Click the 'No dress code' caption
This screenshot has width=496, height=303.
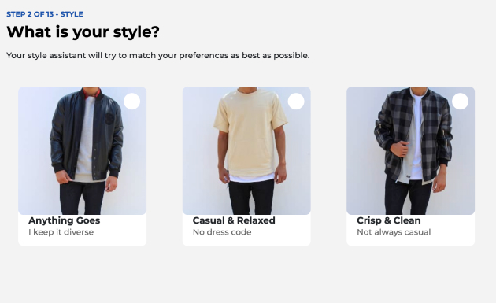pos(222,232)
